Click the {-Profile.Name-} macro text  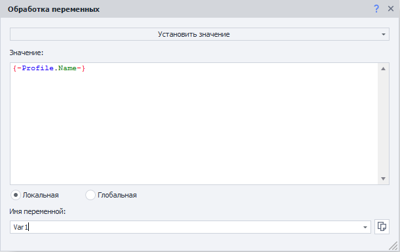(49, 68)
